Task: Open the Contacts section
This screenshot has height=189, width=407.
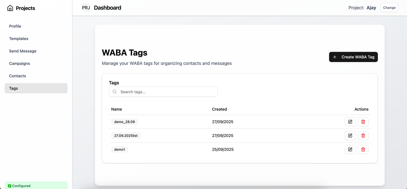Action: (x=17, y=76)
